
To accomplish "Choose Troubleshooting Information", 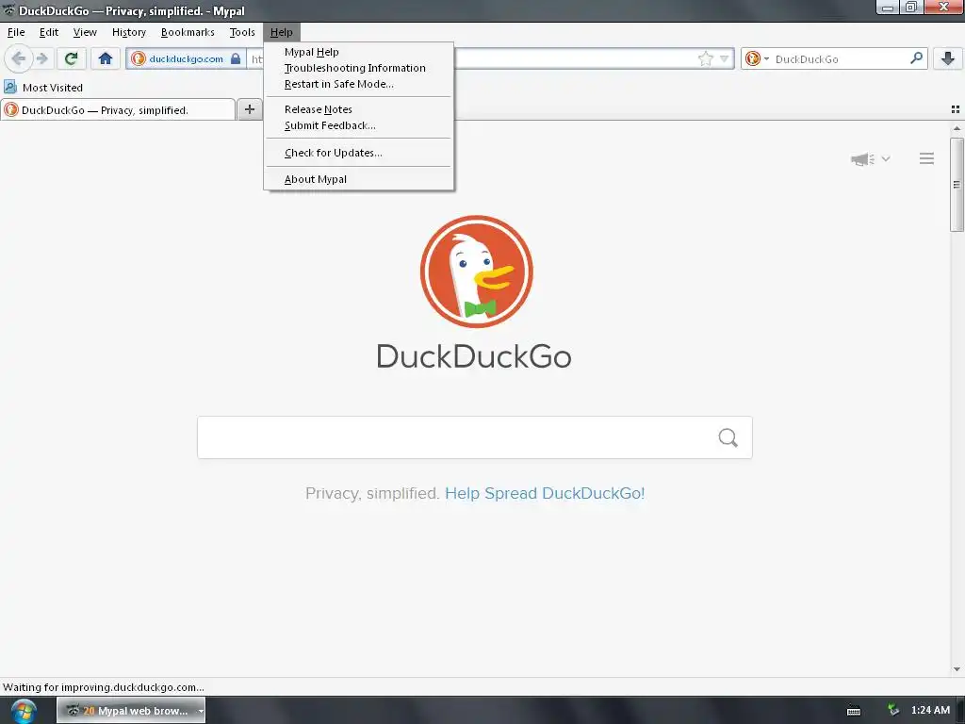I will tap(359, 68).
